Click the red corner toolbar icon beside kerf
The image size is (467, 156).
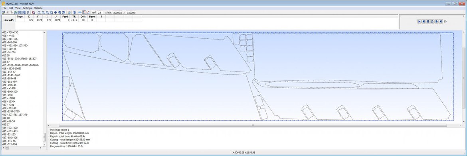(x=88, y=12)
